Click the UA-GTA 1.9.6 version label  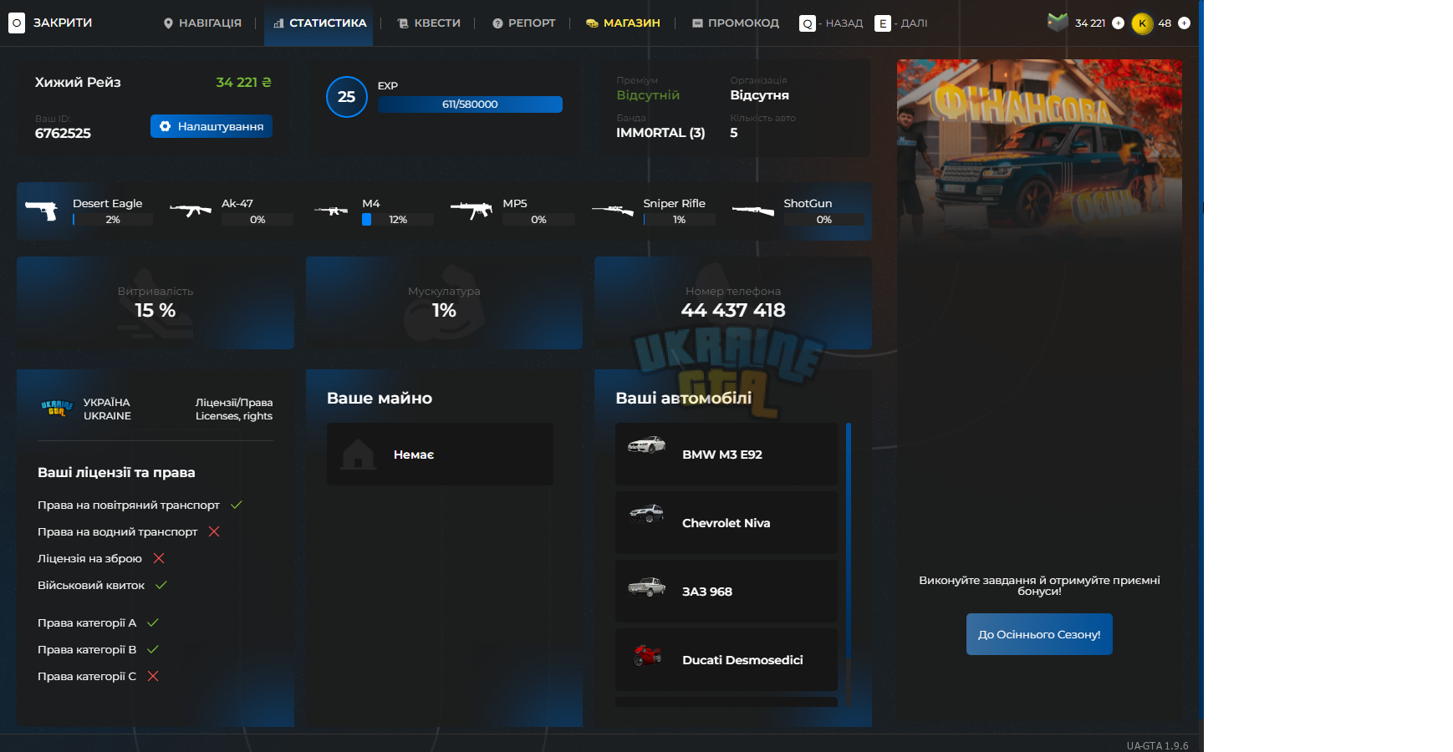coord(1157,745)
